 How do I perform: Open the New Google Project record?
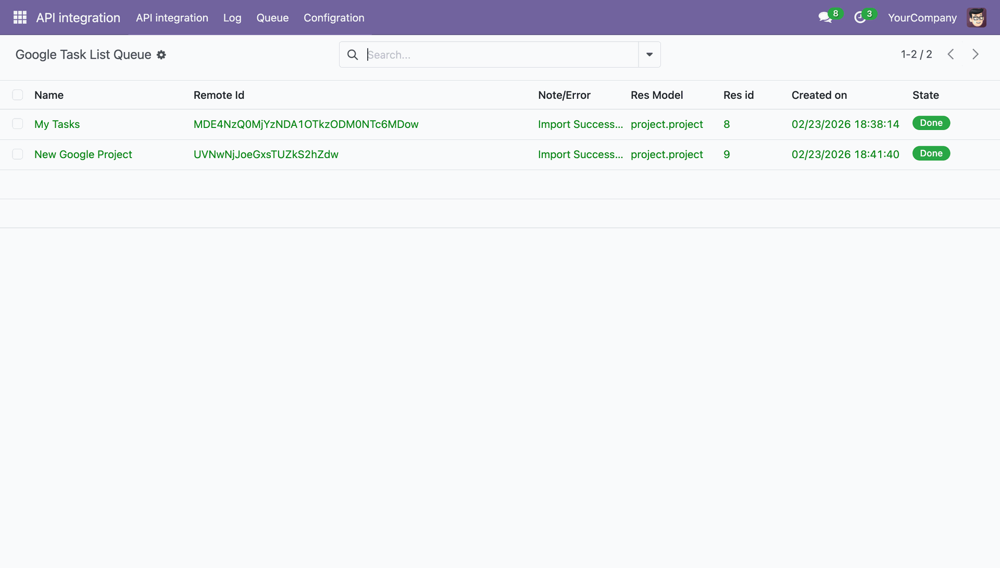point(83,154)
